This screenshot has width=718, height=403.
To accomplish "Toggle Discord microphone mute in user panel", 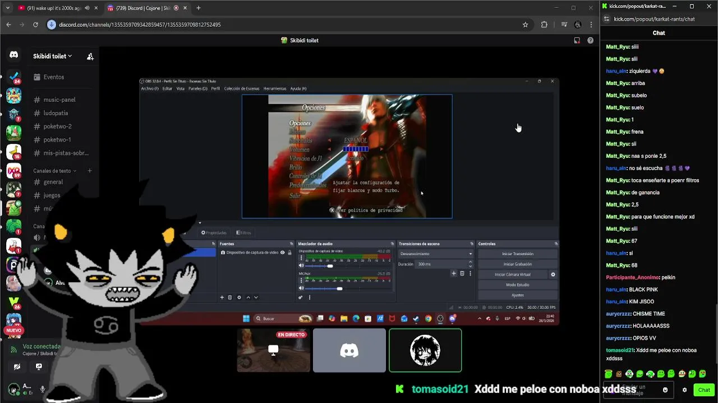I will 42,388.
